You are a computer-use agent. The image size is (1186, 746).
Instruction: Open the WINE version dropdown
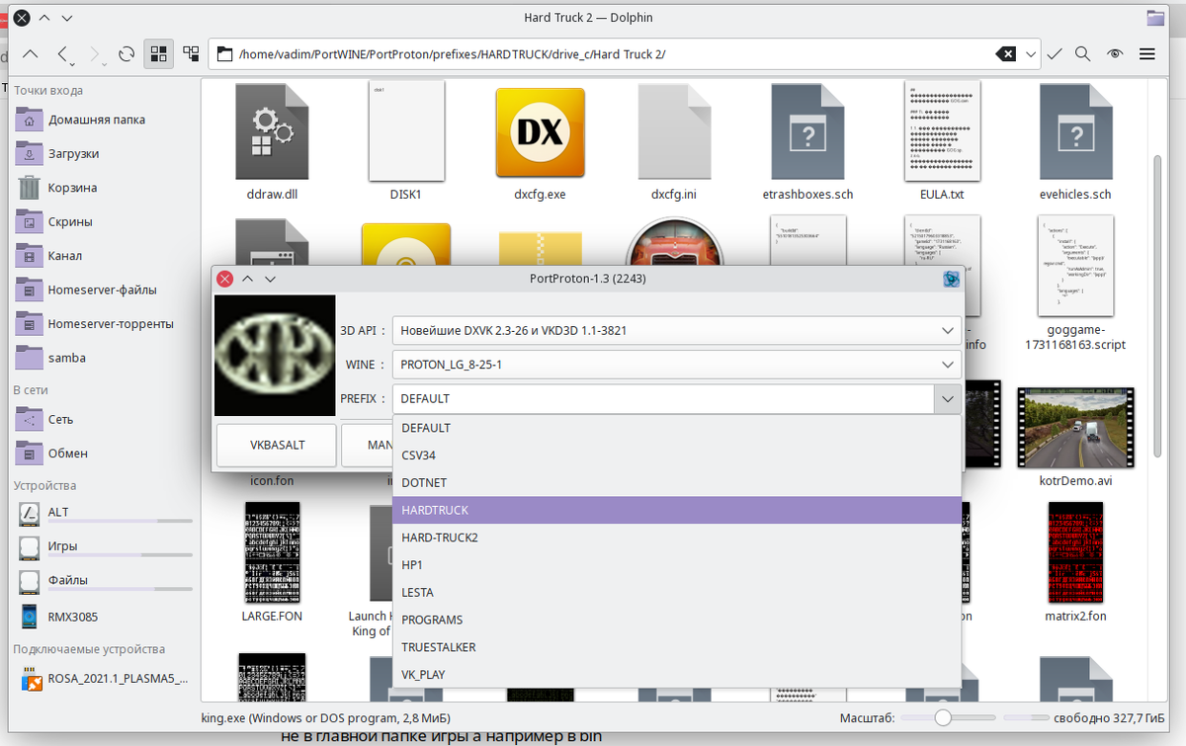tap(677, 365)
